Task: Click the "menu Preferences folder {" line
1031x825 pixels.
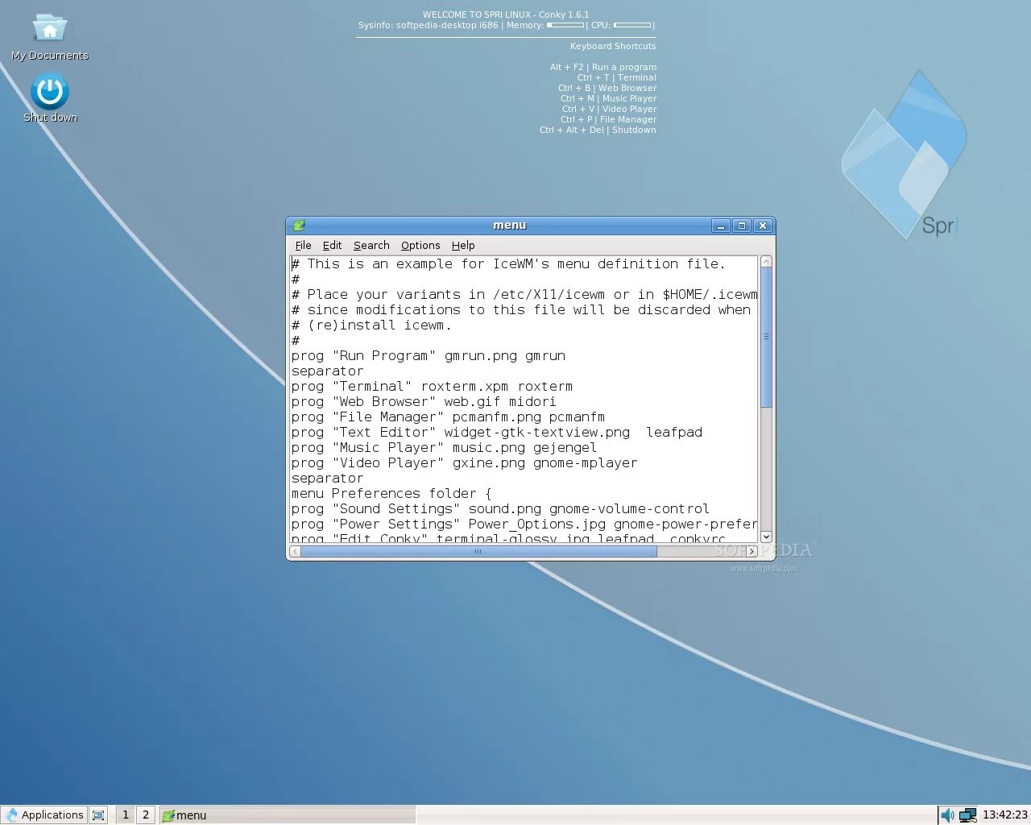Action: tap(391, 494)
